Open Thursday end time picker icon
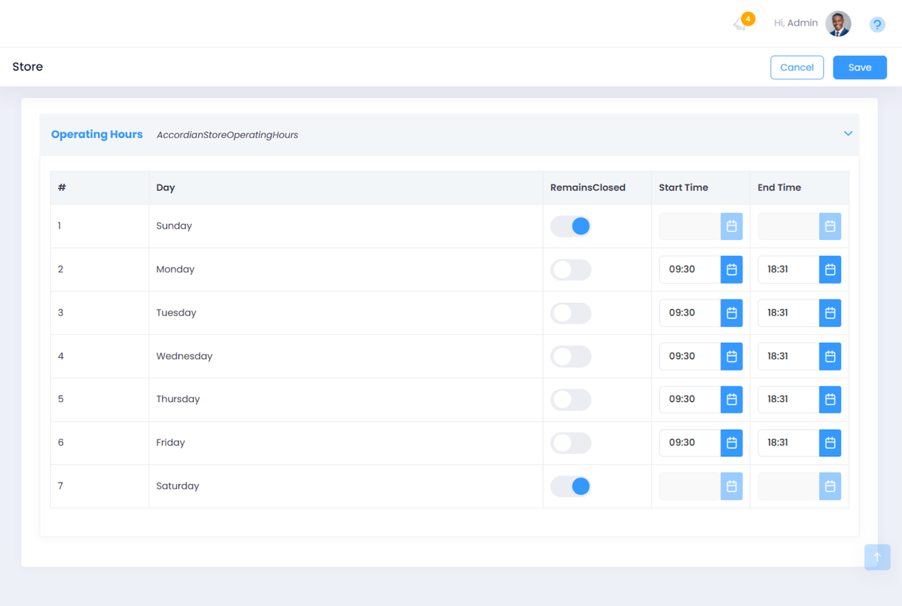The height and width of the screenshot is (606, 902). (830, 400)
